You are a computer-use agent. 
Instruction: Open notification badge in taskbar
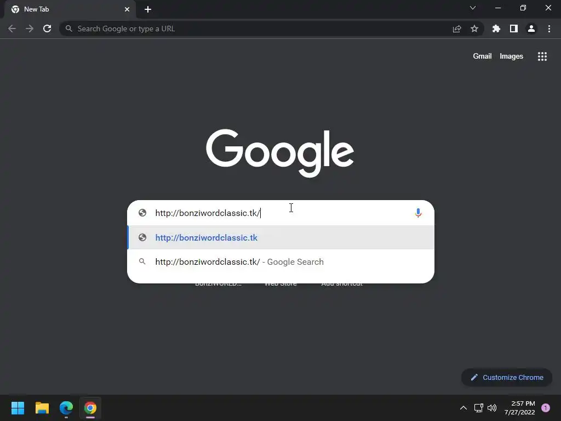(x=546, y=408)
